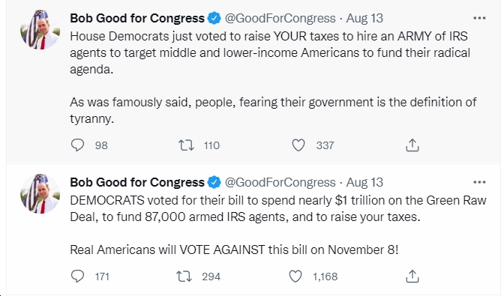Image resolution: width=501 pixels, height=296 pixels.
Task: Open Bob Good for Congress name in second tweet
Action: [x=137, y=182]
